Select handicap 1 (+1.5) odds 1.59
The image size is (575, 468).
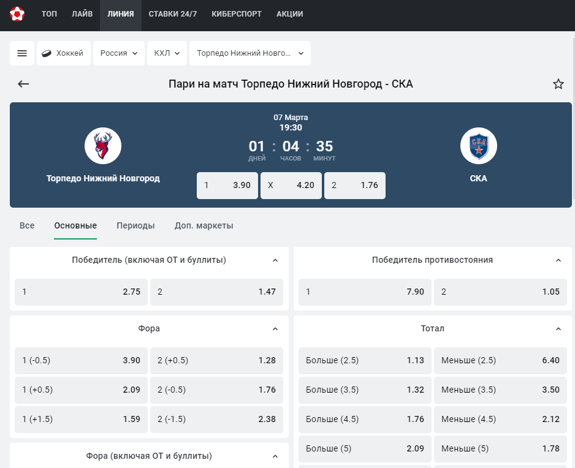pyautogui.click(x=81, y=419)
